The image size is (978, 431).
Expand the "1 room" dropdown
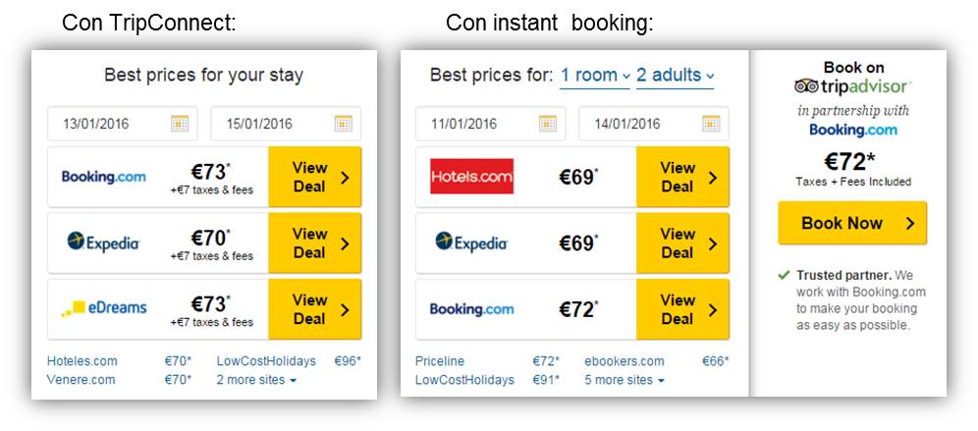point(595,76)
